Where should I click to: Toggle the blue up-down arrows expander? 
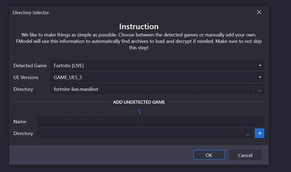click(139, 111)
